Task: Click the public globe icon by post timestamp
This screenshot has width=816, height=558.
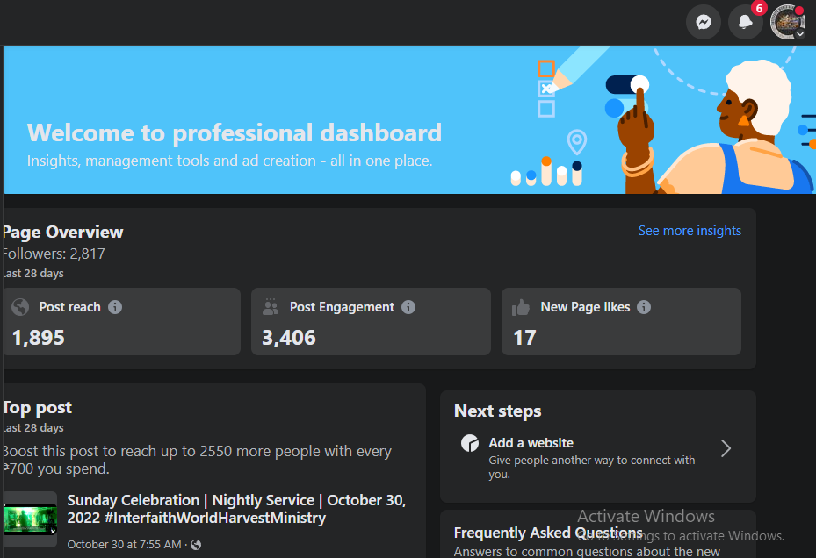Action: point(196,545)
